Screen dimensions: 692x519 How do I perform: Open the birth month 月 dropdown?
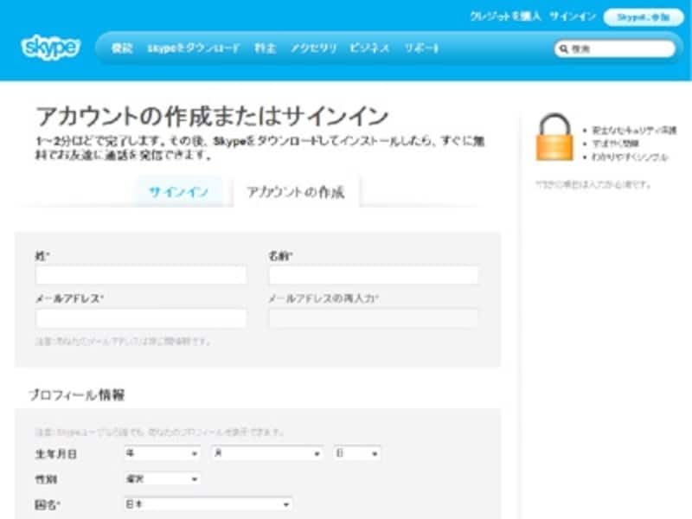point(267,453)
